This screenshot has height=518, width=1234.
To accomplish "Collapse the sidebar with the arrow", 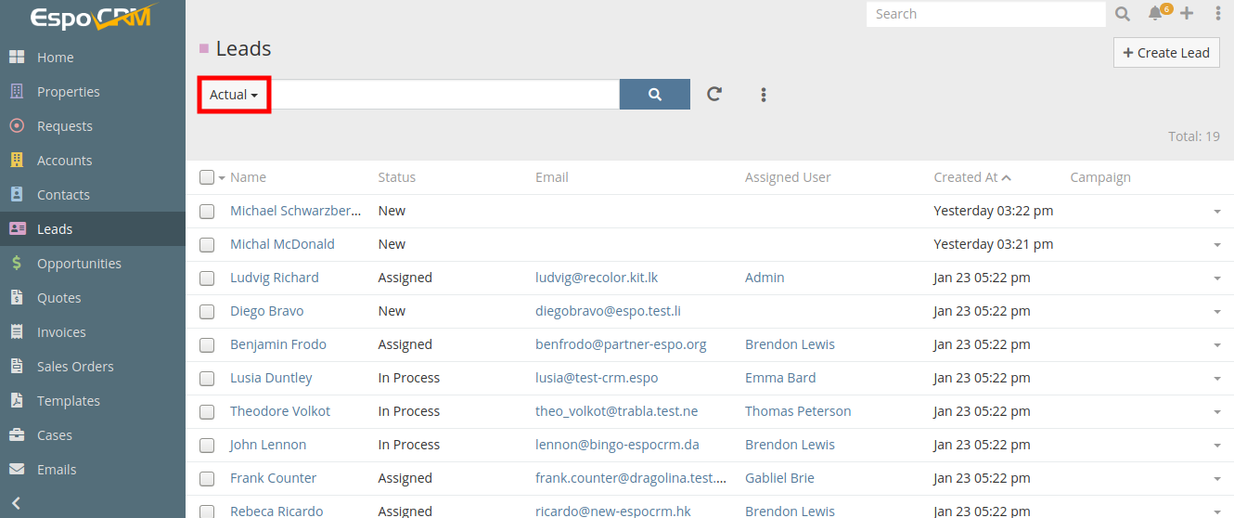I will pyautogui.click(x=16, y=503).
